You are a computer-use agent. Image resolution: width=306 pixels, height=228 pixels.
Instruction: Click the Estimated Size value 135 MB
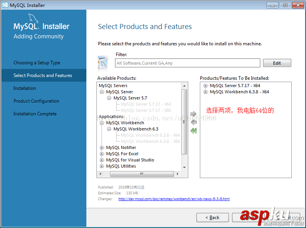(132, 193)
